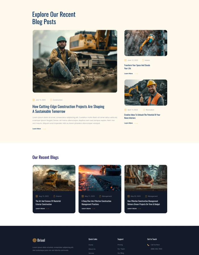Open 'A Deep Dive Into Effective Construction' title
This screenshot has height=255, width=199.
click(96, 203)
